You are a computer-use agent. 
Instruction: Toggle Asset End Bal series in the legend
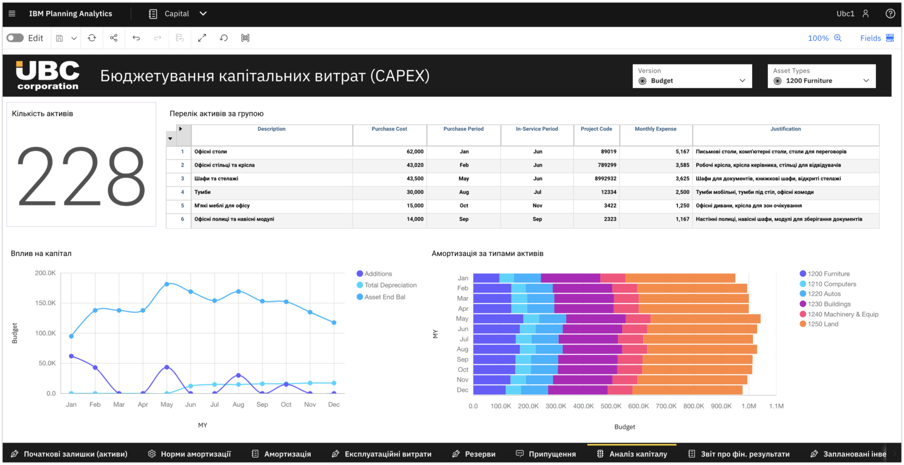coord(381,297)
